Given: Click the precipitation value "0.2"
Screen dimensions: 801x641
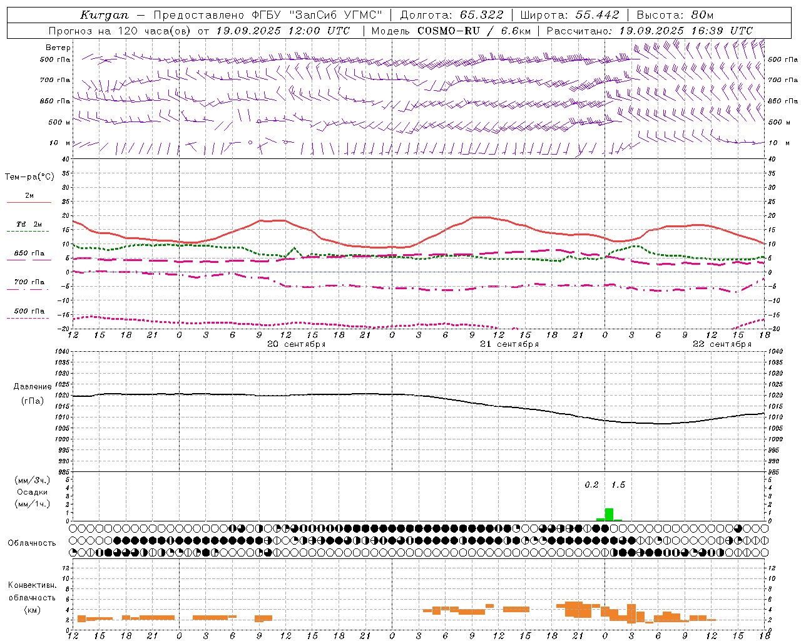Looking at the screenshot, I should tap(591, 485).
